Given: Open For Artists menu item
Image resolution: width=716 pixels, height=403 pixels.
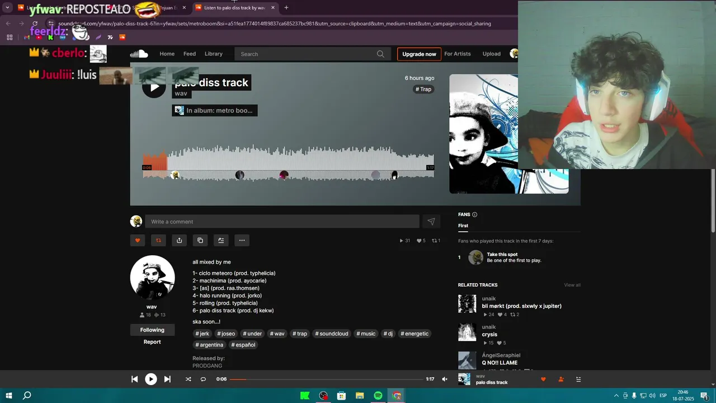Looking at the screenshot, I should tap(458, 54).
